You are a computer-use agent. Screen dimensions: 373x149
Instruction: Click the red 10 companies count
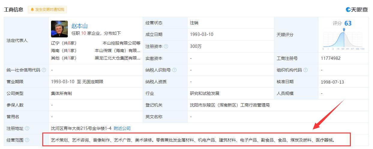point(84,33)
